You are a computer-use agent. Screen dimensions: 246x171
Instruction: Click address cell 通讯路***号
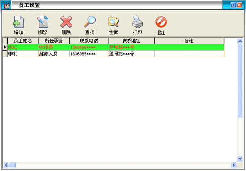coord(131,54)
